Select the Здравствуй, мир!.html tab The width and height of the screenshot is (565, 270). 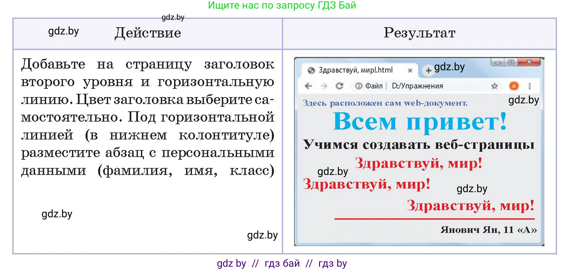click(x=360, y=70)
